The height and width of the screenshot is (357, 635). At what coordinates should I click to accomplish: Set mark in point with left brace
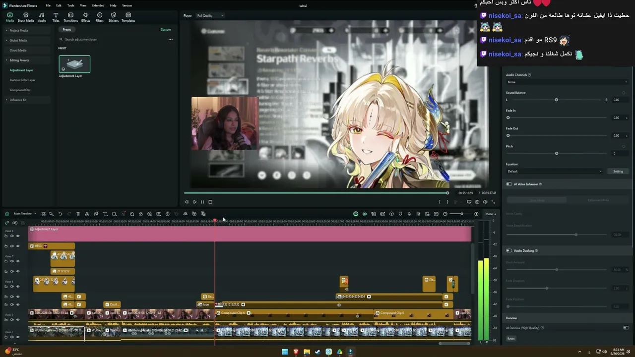(439, 202)
